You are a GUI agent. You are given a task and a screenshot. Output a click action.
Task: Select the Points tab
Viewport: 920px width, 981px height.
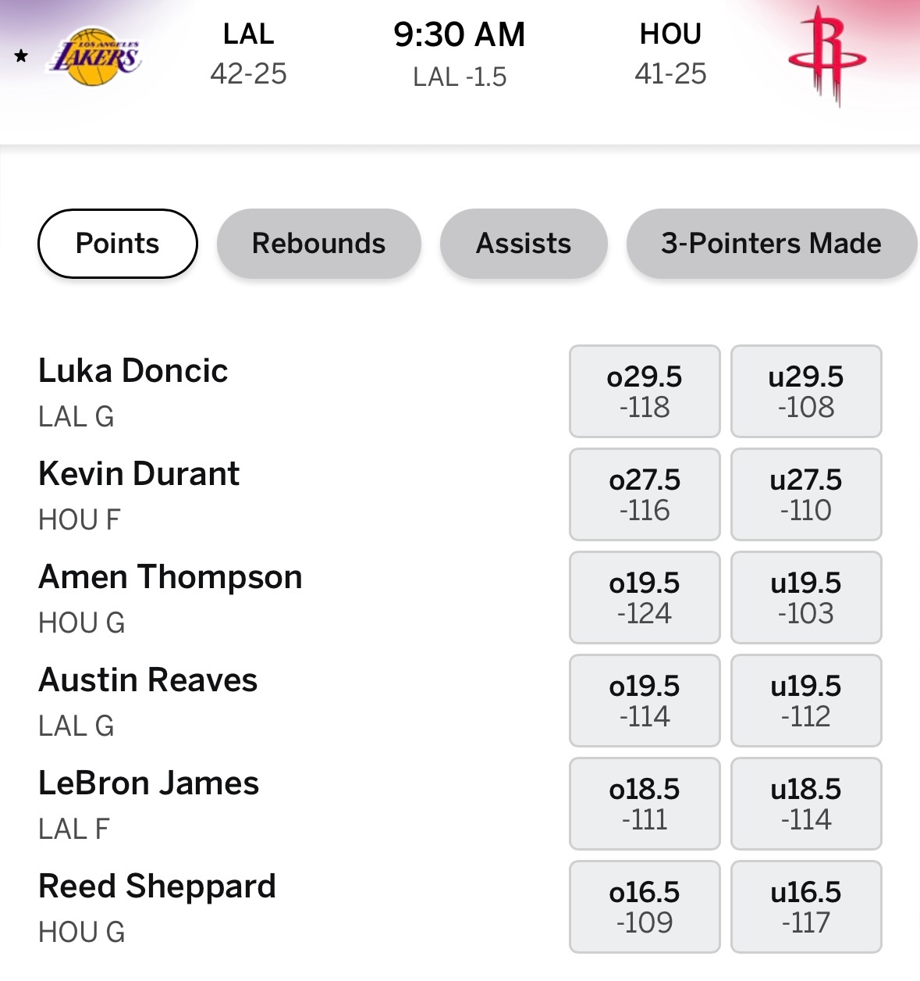pyautogui.click(x=118, y=244)
